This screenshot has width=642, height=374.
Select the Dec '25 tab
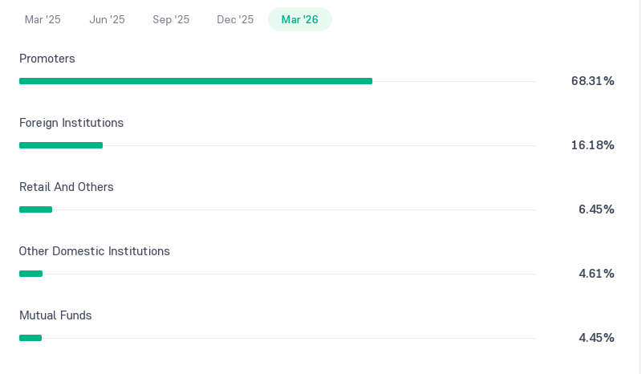click(x=235, y=19)
